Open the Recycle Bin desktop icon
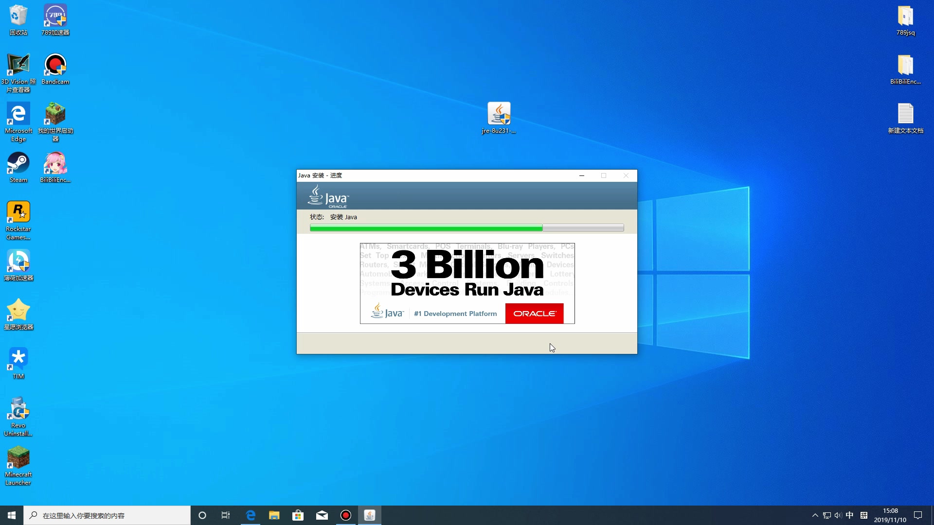934x525 pixels. [x=18, y=20]
